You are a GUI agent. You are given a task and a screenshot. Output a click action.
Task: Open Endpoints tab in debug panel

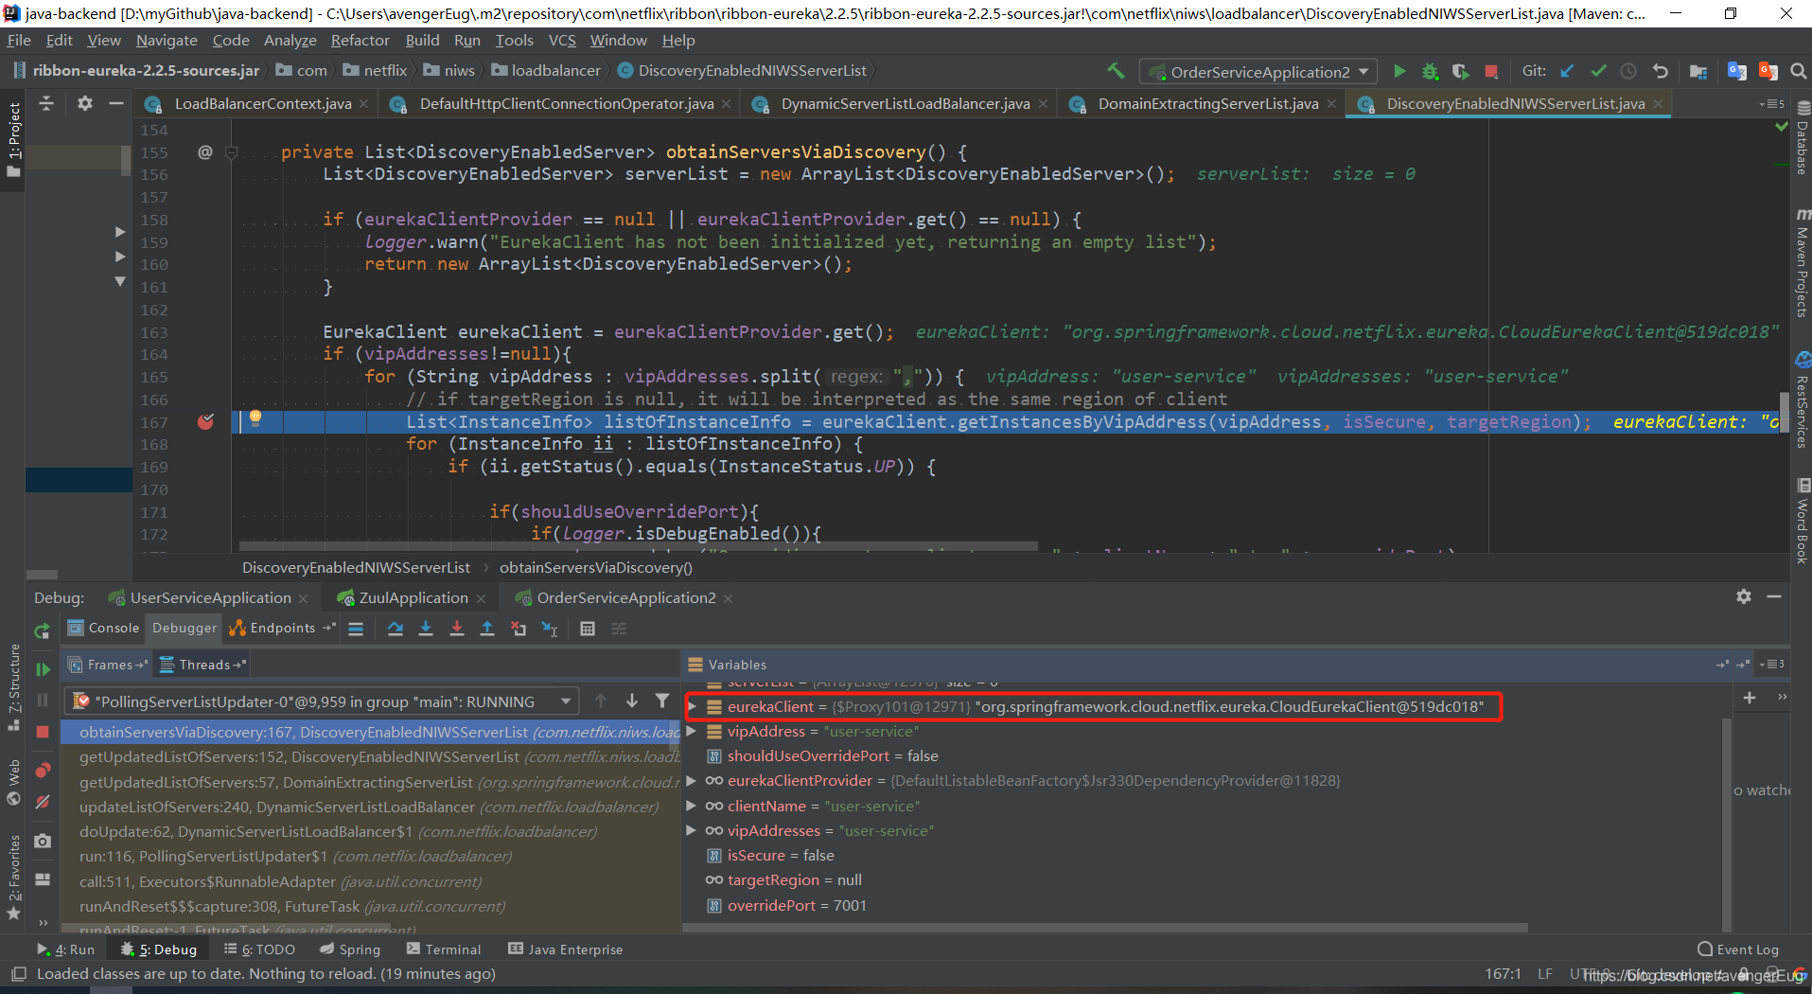(x=282, y=629)
